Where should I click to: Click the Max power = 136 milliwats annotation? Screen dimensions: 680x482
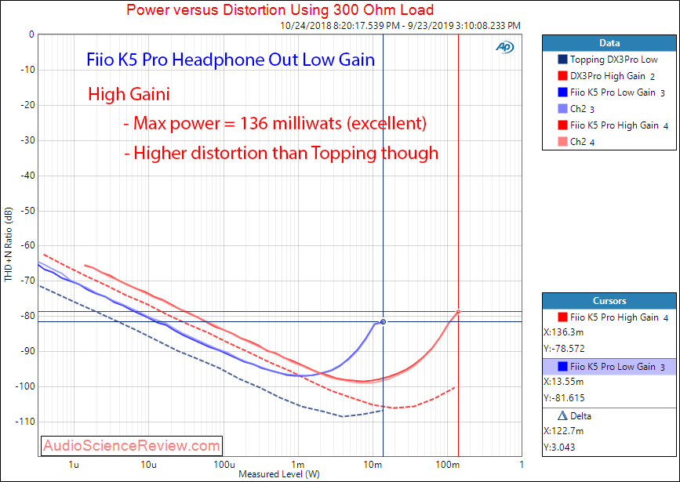tap(275, 124)
